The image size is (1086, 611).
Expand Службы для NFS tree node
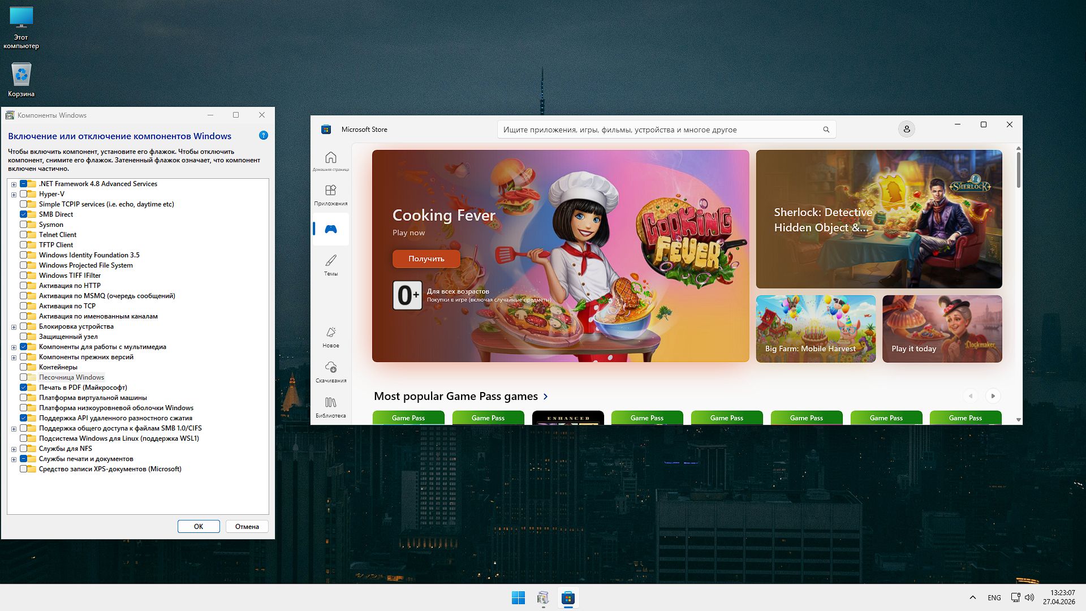point(13,448)
